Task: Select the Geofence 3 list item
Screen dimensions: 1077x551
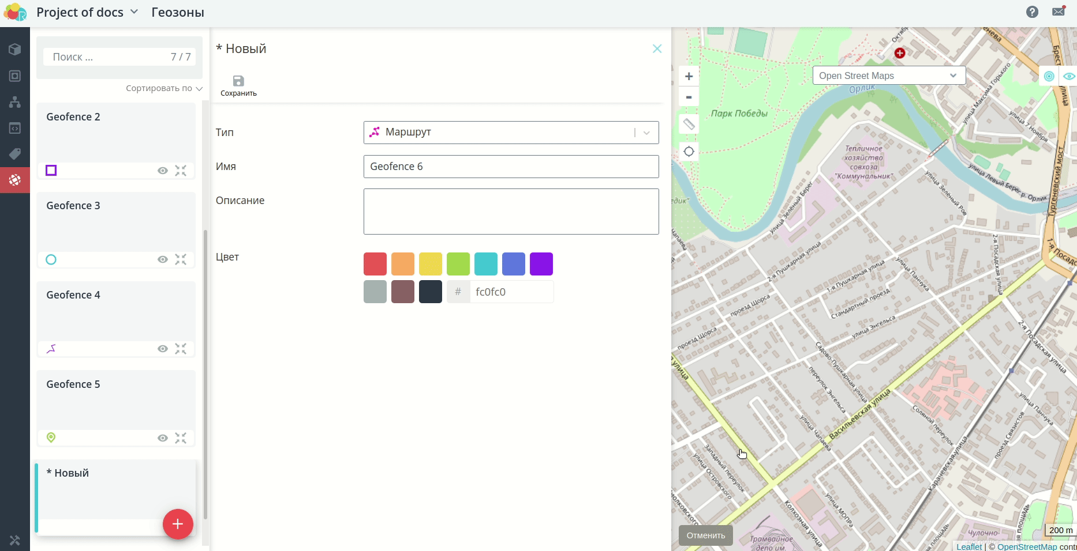Action: tap(116, 230)
